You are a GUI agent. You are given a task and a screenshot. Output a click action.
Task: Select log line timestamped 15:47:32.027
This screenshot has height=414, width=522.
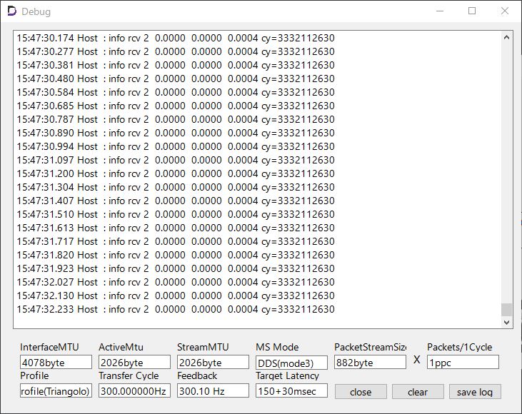click(176, 282)
